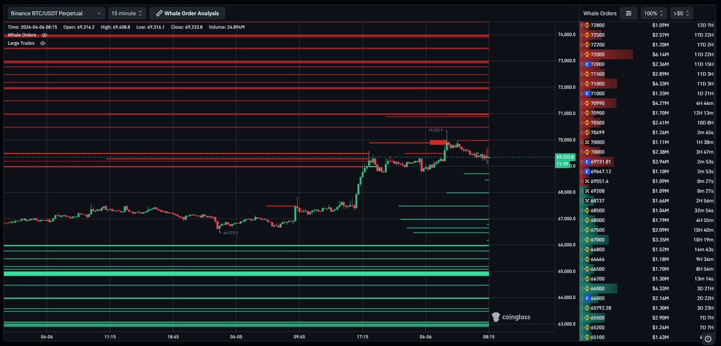The height and width of the screenshot is (346, 721).
Task: Click the current price label 69,333.8 on the axis
Action: 566,157
